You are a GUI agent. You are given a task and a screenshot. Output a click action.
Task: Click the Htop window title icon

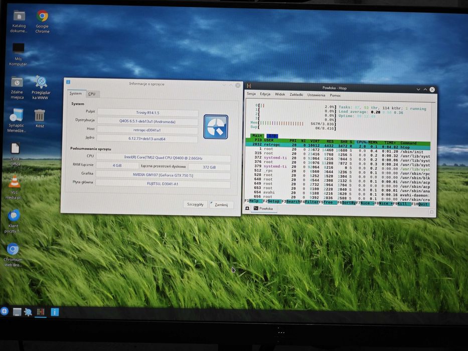(249, 86)
